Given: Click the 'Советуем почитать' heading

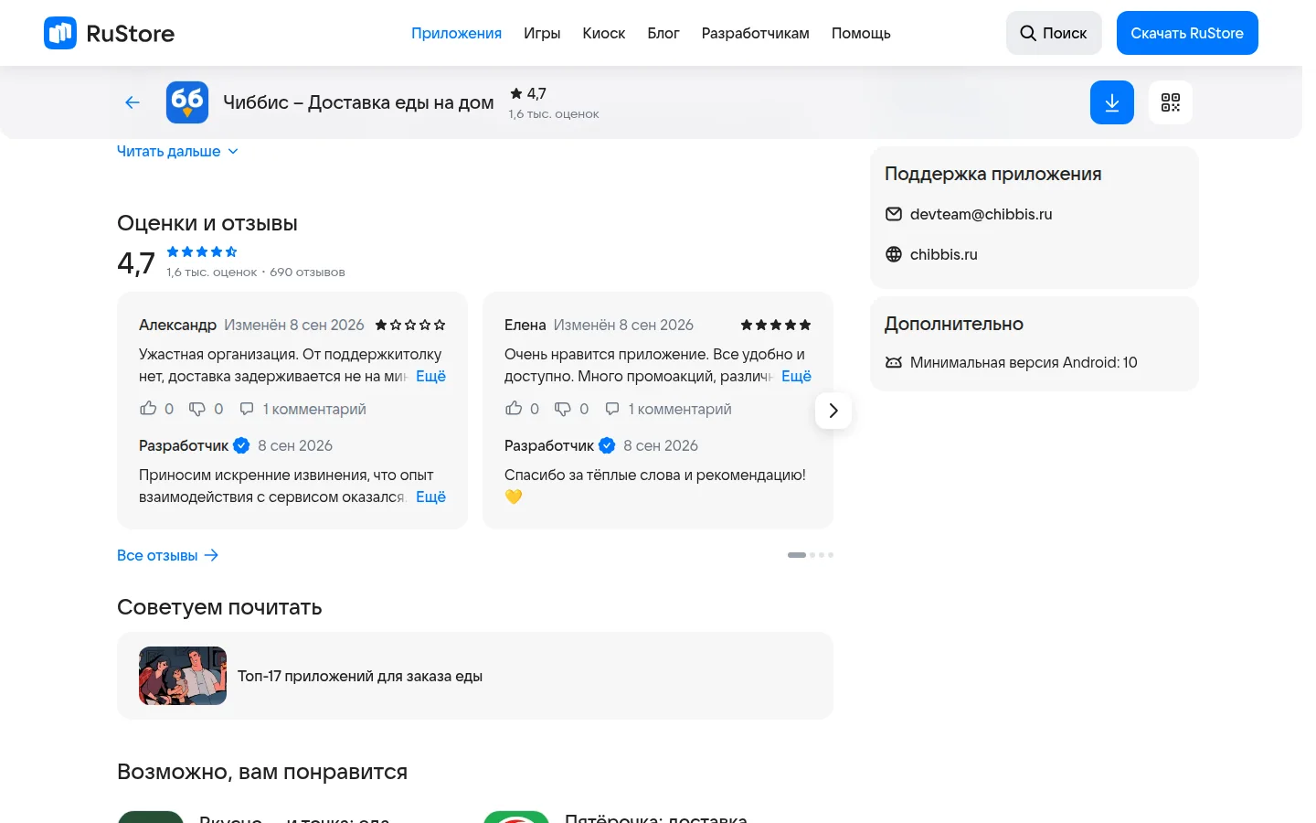Looking at the screenshot, I should click(x=219, y=607).
